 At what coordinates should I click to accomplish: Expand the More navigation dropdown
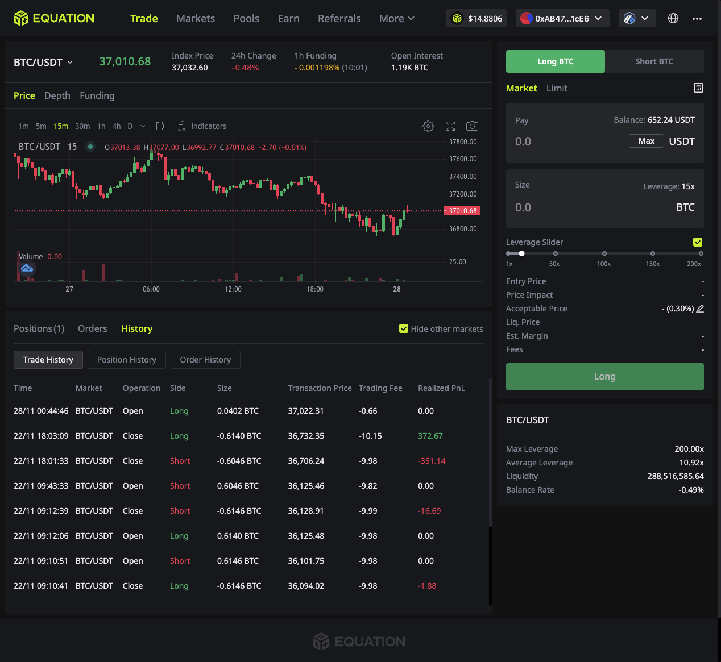[397, 18]
